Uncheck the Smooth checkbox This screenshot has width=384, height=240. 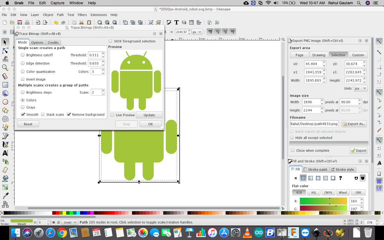coord(23,114)
